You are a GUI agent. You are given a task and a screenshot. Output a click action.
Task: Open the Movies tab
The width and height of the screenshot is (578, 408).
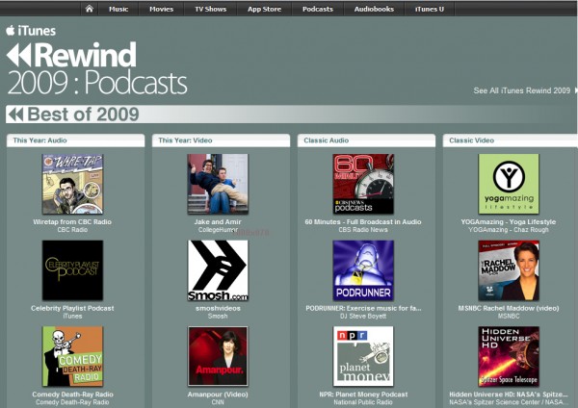pos(162,9)
